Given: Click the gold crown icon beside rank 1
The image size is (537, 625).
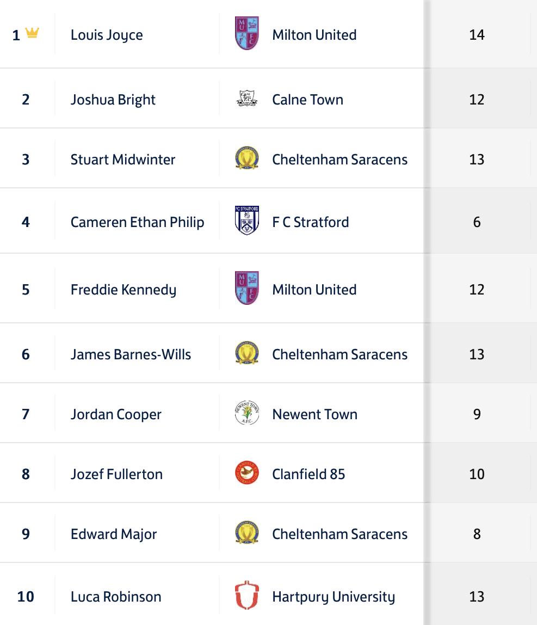Looking at the screenshot, I should [32, 34].
